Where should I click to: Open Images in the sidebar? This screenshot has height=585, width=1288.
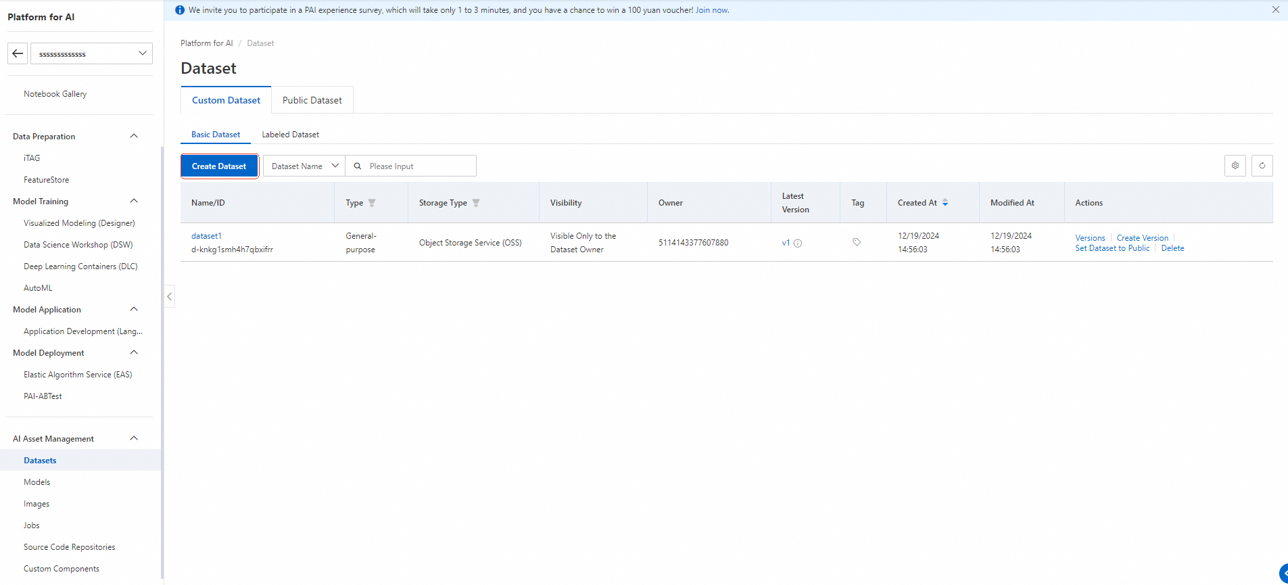click(37, 504)
